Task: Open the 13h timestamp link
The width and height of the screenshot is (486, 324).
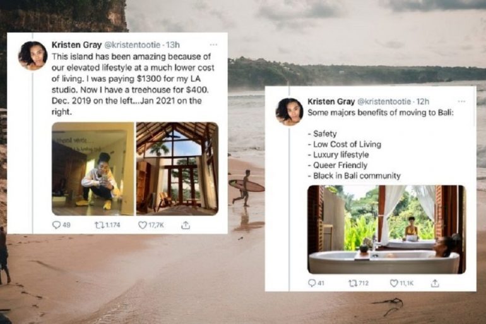Action: [173, 45]
